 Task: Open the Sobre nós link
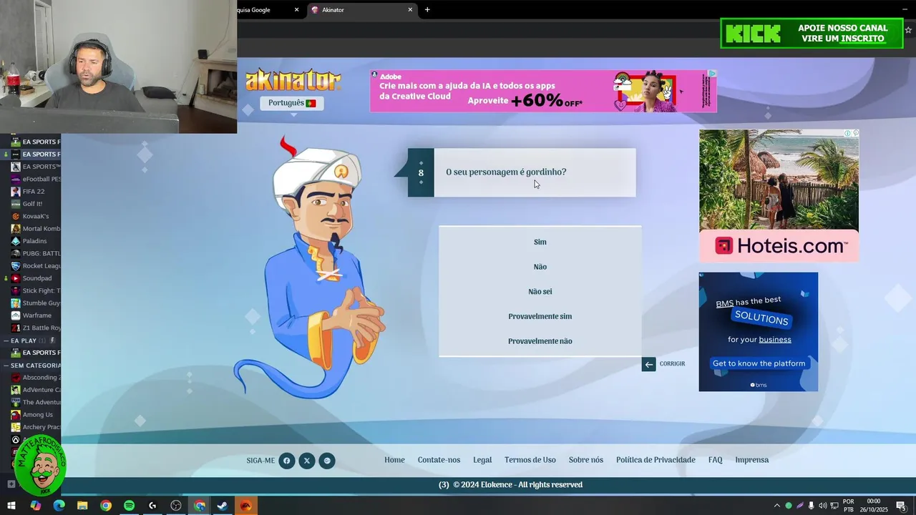point(586,461)
